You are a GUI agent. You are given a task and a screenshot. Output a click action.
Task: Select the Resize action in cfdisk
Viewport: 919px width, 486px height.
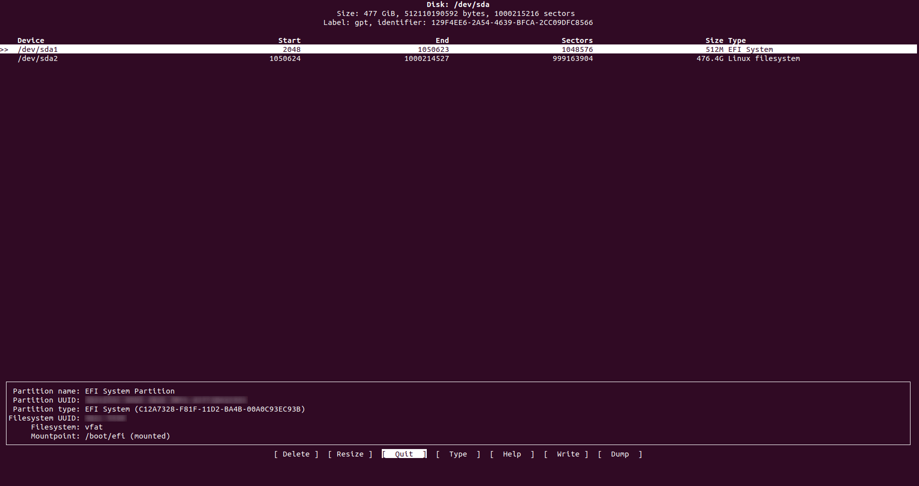tap(350, 454)
